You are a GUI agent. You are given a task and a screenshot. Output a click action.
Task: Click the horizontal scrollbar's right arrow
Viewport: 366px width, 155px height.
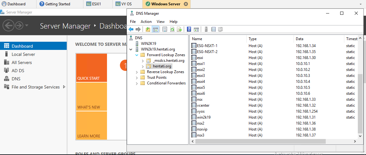[x=355, y=141]
